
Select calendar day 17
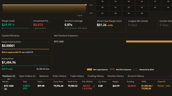(x=155, y=2)
